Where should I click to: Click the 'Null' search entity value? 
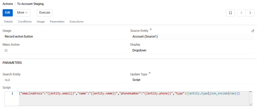[x=7, y=80]
